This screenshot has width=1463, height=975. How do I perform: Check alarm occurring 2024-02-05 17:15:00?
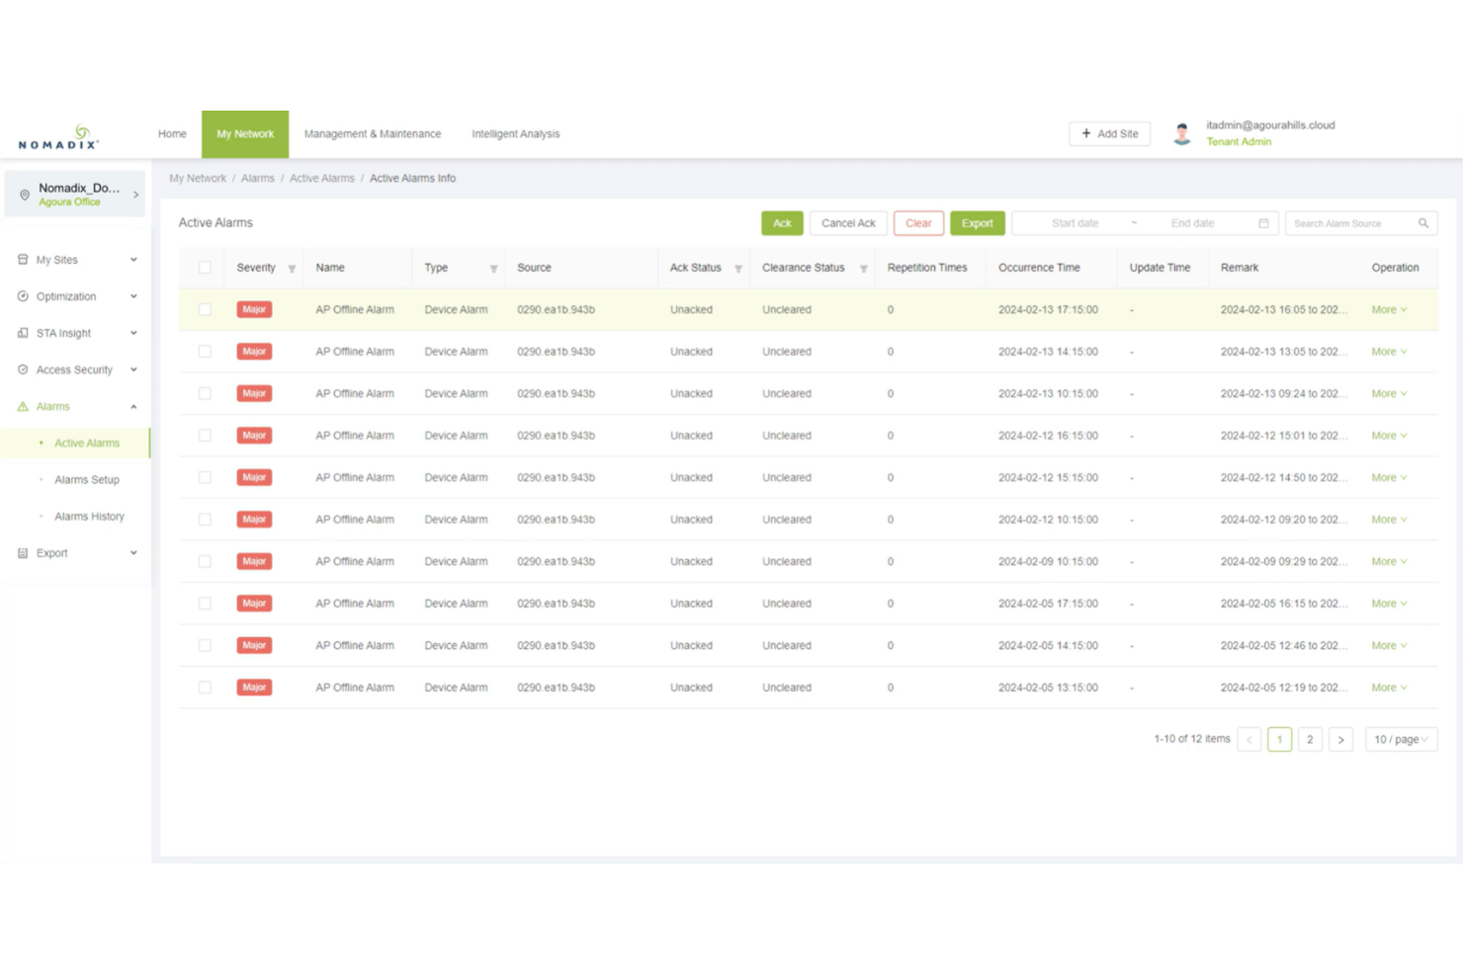[205, 604]
